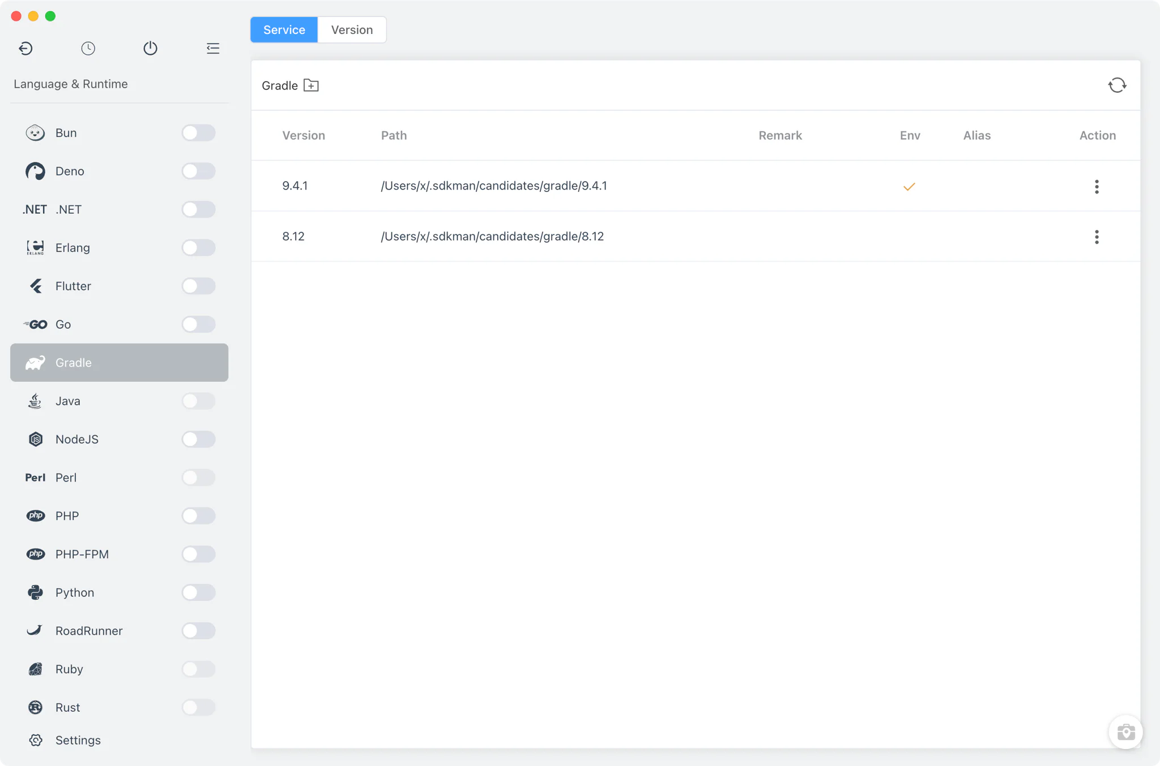Click the Rust gear logo icon
The height and width of the screenshot is (766, 1160).
click(x=35, y=707)
